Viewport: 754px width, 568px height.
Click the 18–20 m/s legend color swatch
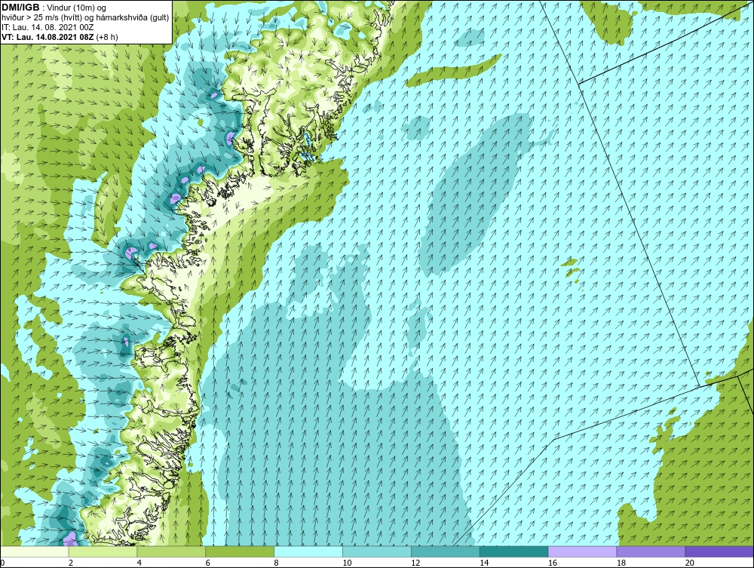(651, 551)
